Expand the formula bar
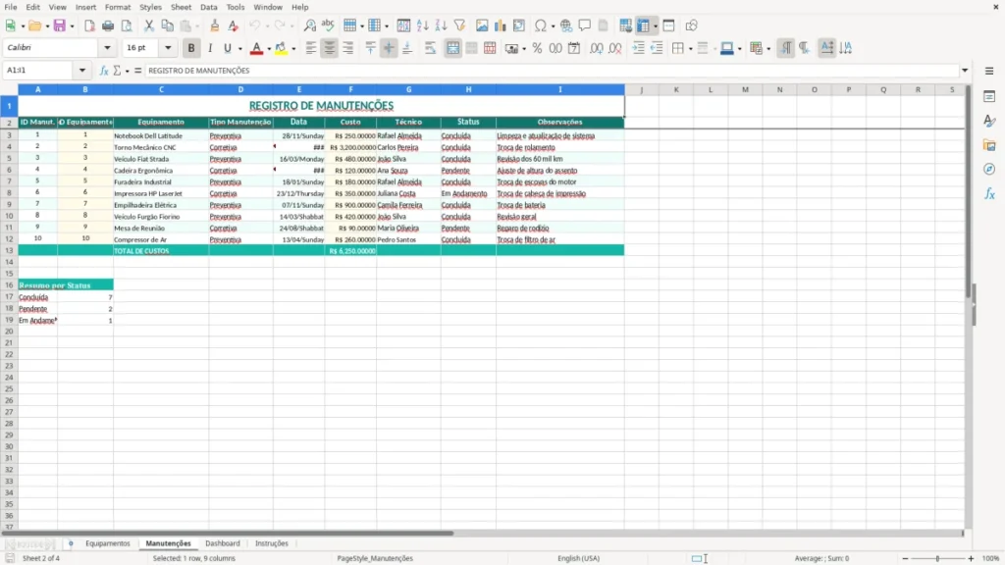The height and width of the screenshot is (565, 1005). pyautogui.click(x=965, y=71)
